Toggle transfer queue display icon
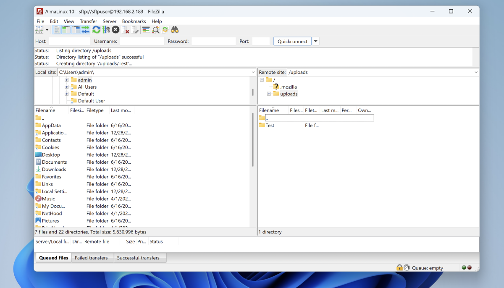The image size is (504, 288). [x=86, y=30]
